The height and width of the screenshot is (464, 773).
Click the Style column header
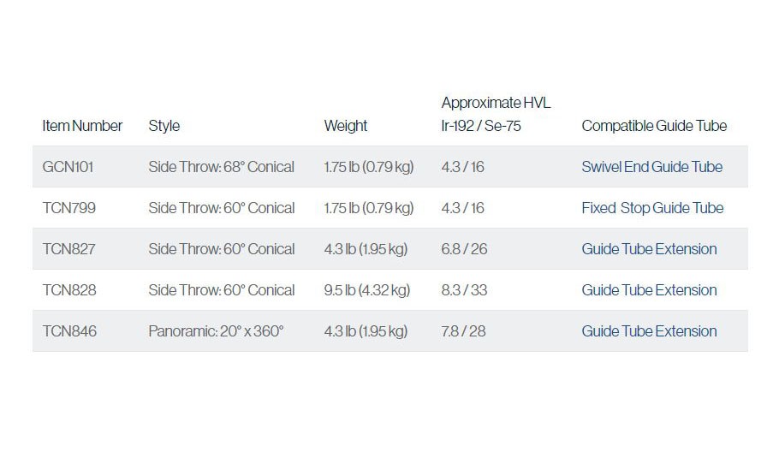[x=164, y=126]
